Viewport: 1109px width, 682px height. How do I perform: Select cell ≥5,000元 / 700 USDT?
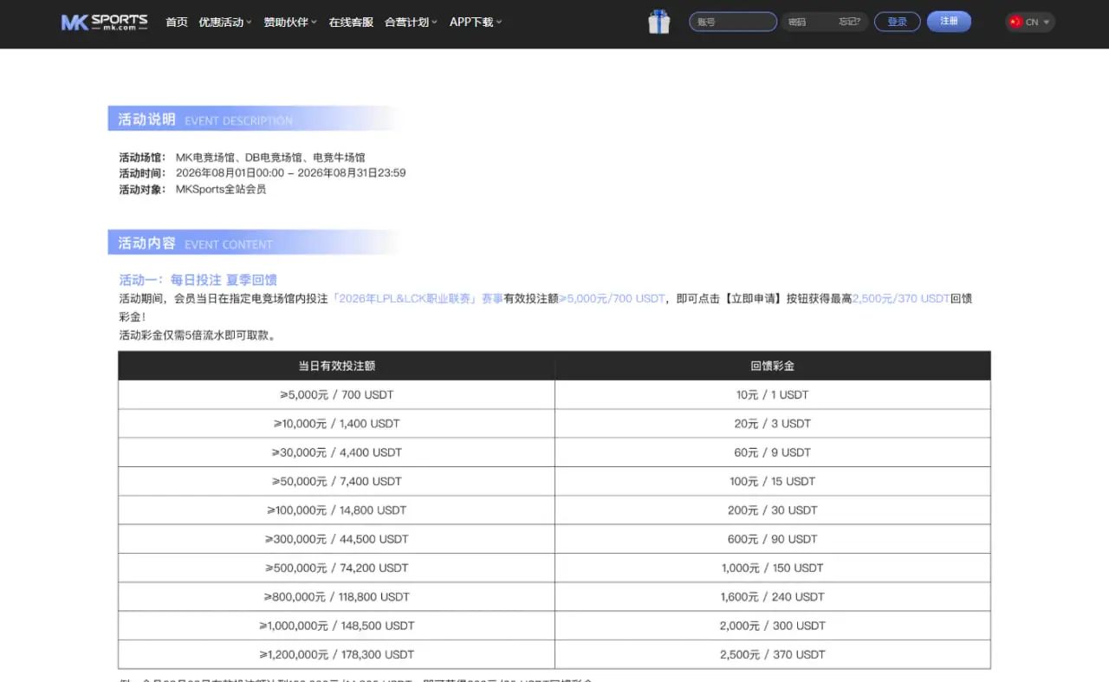(336, 394)
